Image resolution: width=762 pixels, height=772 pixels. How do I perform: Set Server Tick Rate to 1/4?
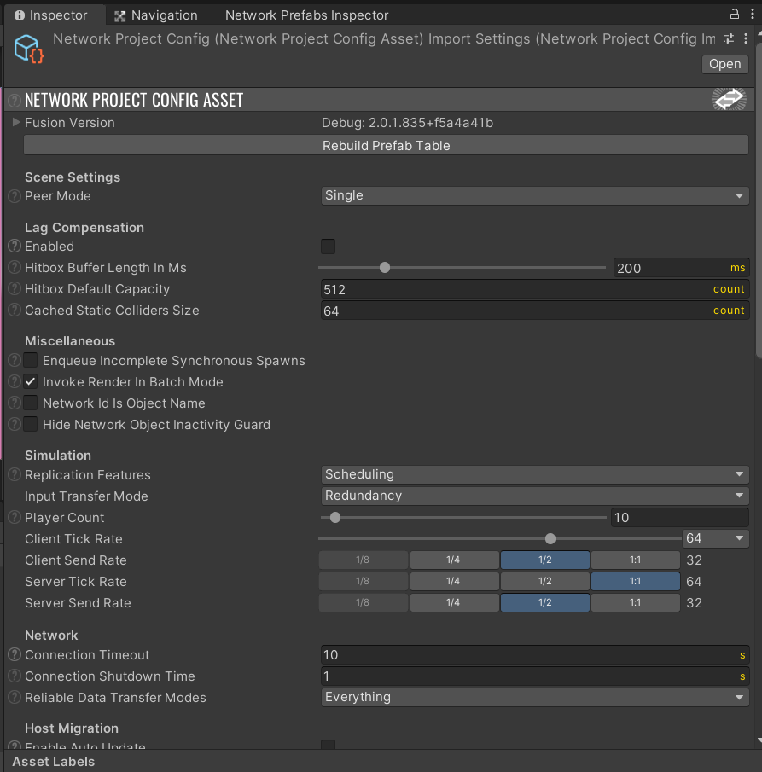(x=454, y=581)
